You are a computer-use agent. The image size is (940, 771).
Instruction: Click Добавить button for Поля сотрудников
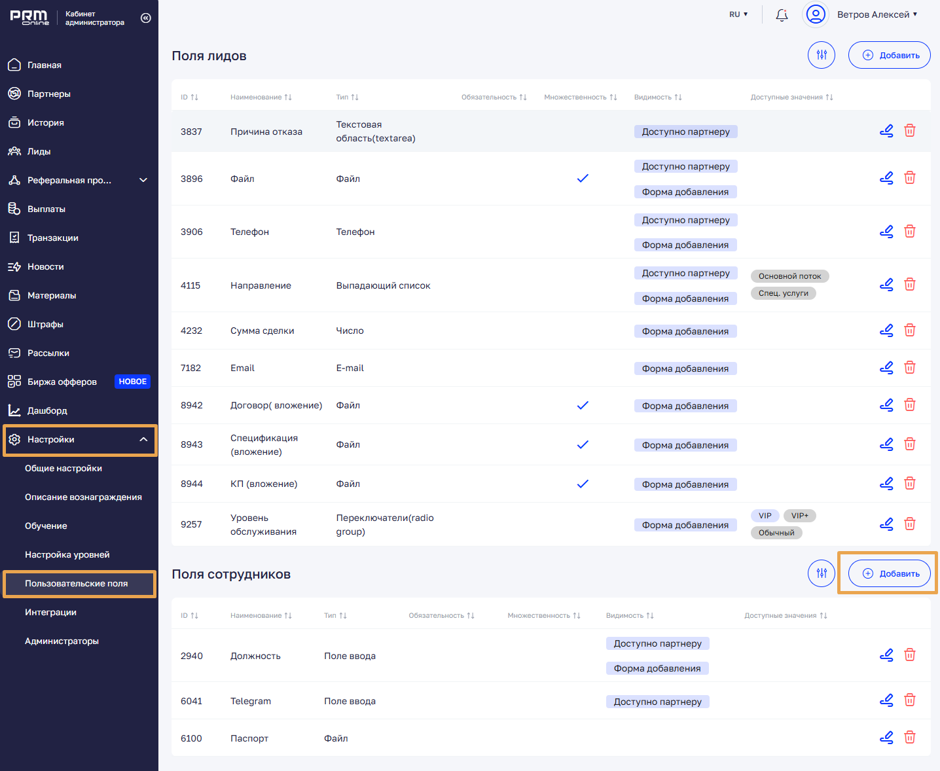(889, 573)
